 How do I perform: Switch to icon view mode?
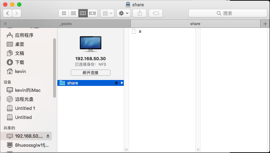[x=64, y=13]
